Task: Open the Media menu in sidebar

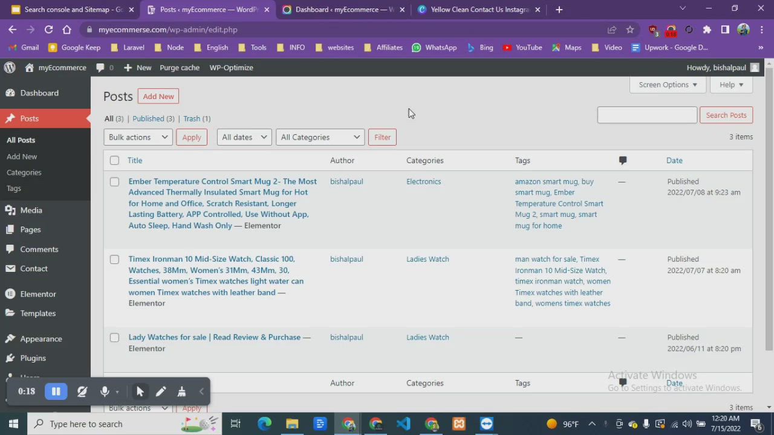Action: pos(31,210)
